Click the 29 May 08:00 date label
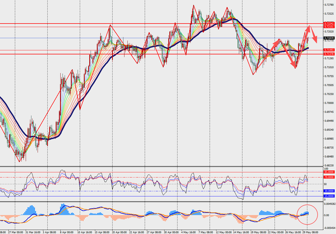Image resolution: width=336 pixels, height=234 pixels. (x=310, y=232)
